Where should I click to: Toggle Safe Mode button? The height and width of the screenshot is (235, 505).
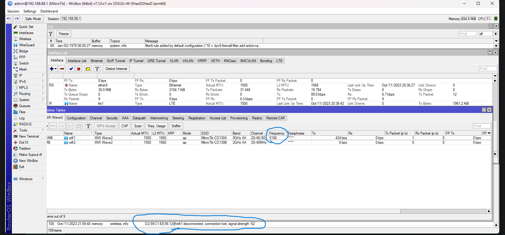click(33, 19)
